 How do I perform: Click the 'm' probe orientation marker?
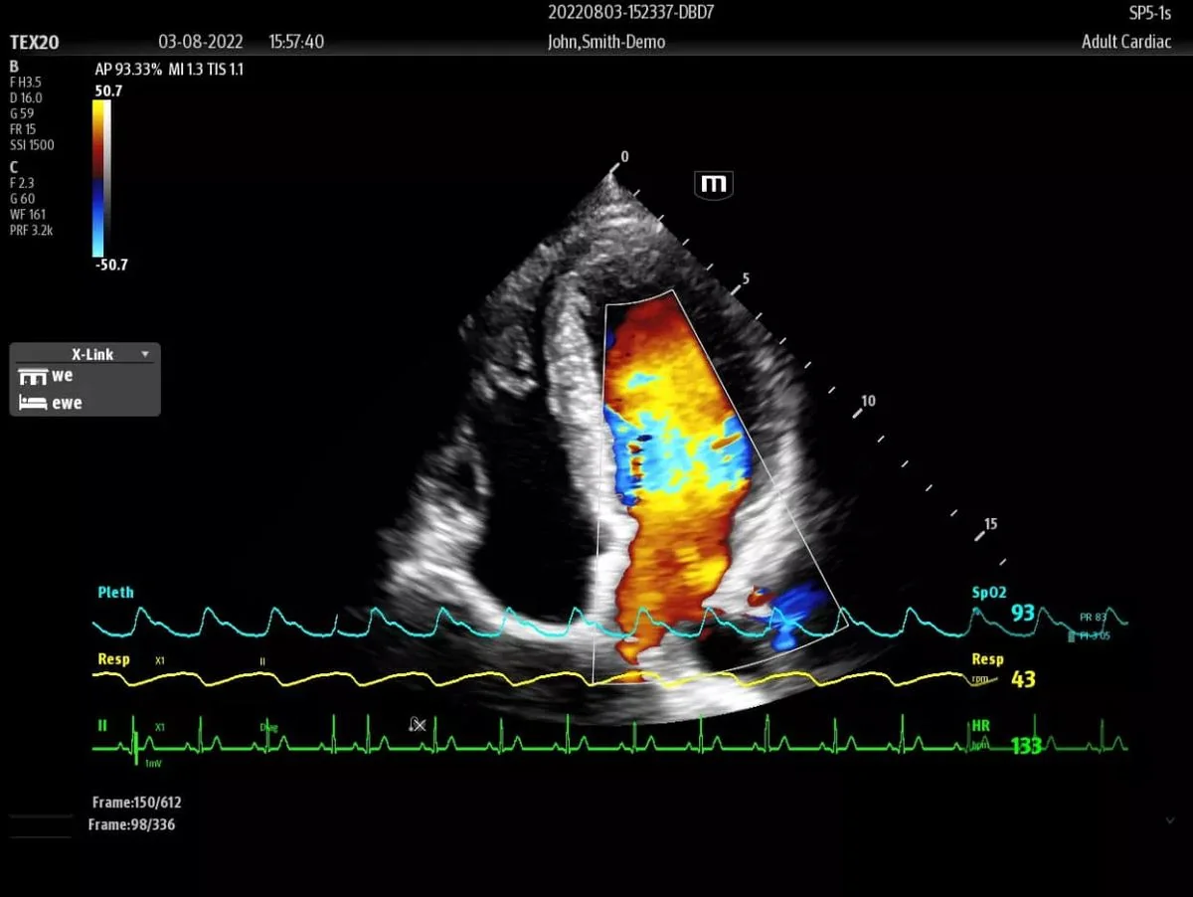click(715, 184)
